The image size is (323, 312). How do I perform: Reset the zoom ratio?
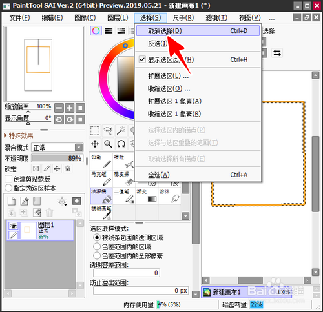click(80, 108)
